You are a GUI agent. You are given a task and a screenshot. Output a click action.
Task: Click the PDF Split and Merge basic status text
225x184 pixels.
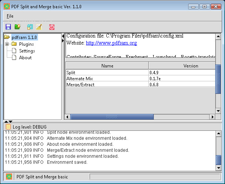coord(42,177)
